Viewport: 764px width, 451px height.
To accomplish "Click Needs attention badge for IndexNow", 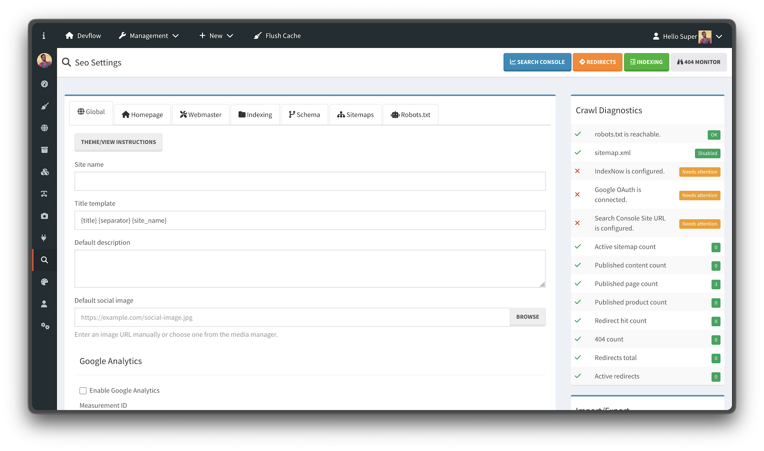I will (700, 172).
